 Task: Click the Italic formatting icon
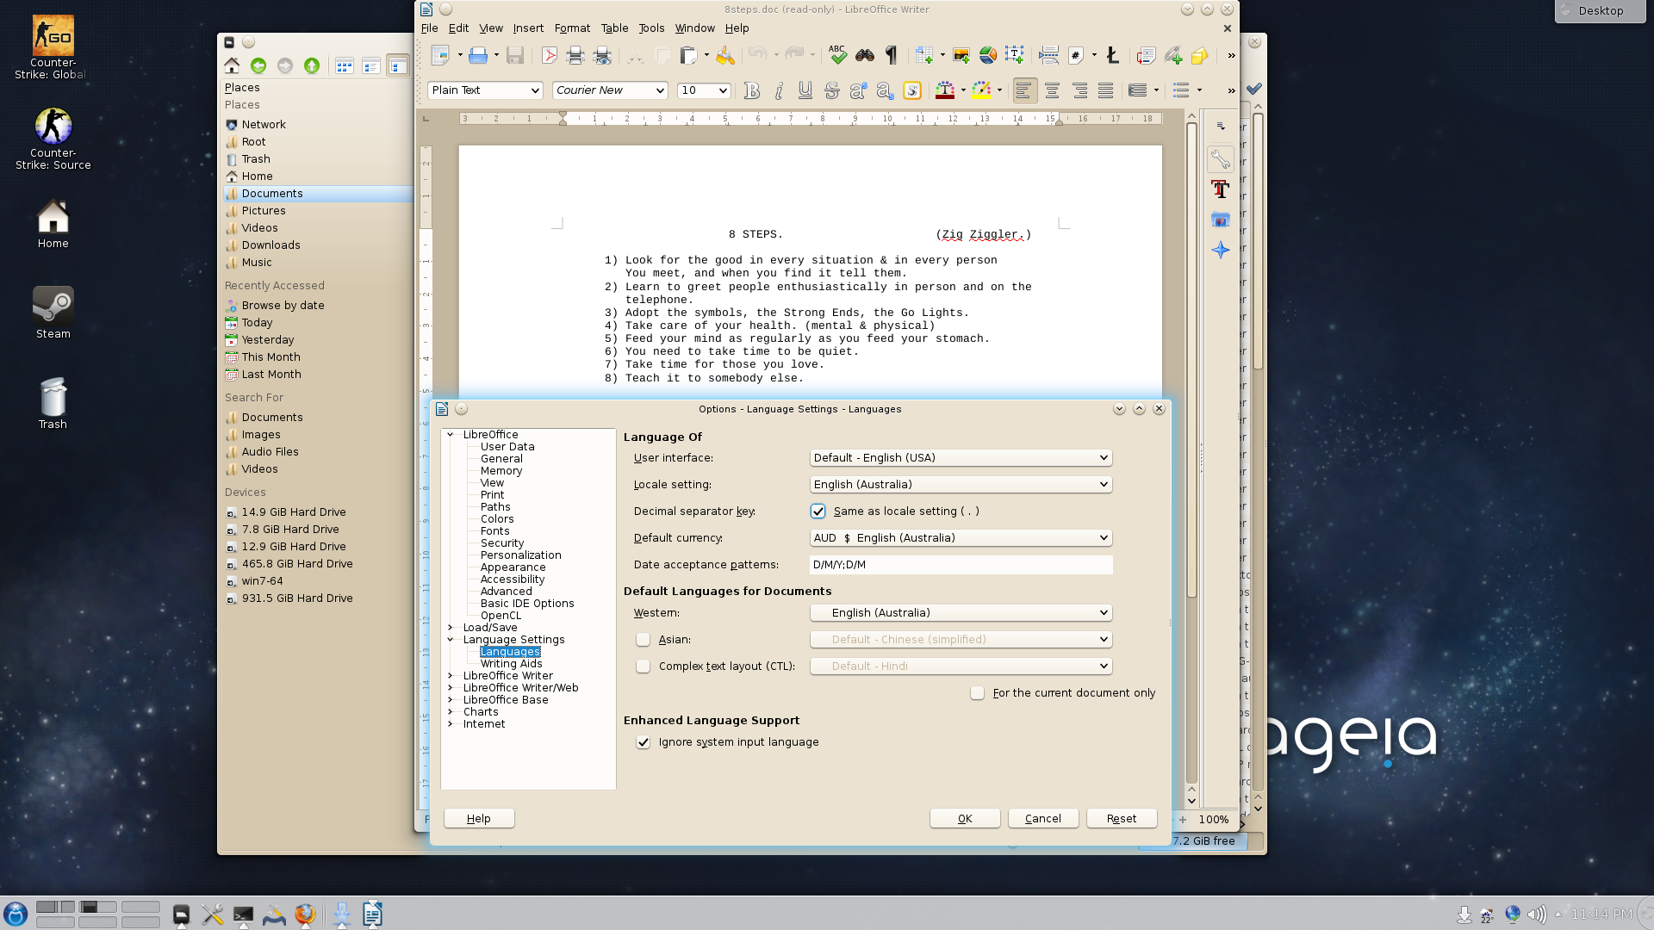(779, 90)
